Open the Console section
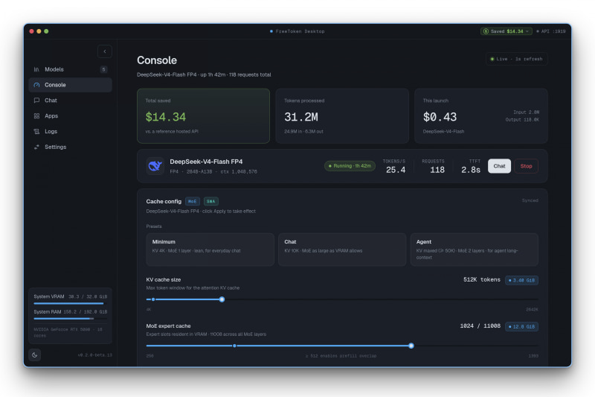Viewport: 595px width, 397px height. click(x=70, y=85)
